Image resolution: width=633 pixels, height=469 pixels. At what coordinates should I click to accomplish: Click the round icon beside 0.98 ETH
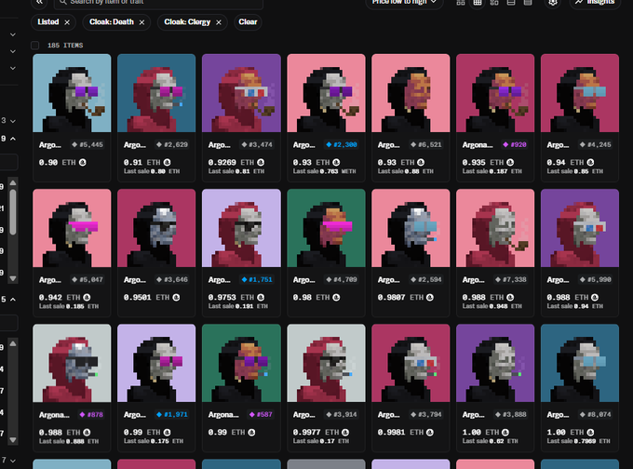coord(336,297)
